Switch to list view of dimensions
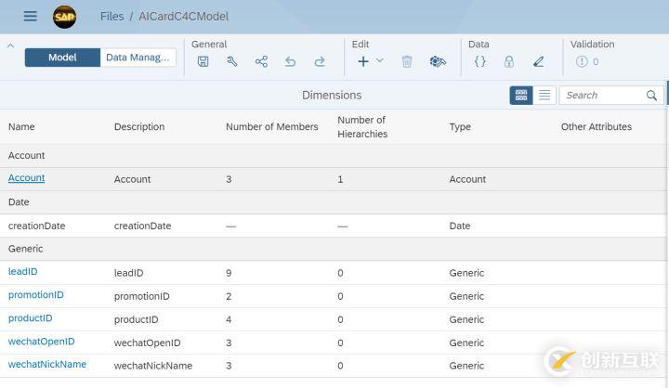Screen dimensions: 669x388 click(544, 96)
